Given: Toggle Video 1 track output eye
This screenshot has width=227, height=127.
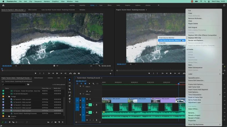Looking at the screenshot, I should [90, 99].
